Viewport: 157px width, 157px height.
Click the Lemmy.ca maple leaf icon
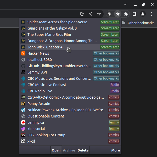pyautogui.click(x=23, y=122)
